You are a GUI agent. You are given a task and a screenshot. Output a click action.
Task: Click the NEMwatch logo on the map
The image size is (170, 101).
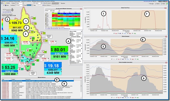8,10
